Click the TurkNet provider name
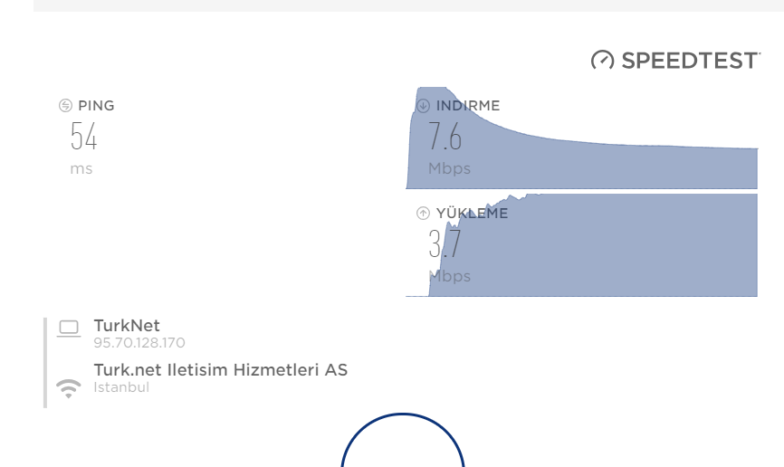 (127, 326)
